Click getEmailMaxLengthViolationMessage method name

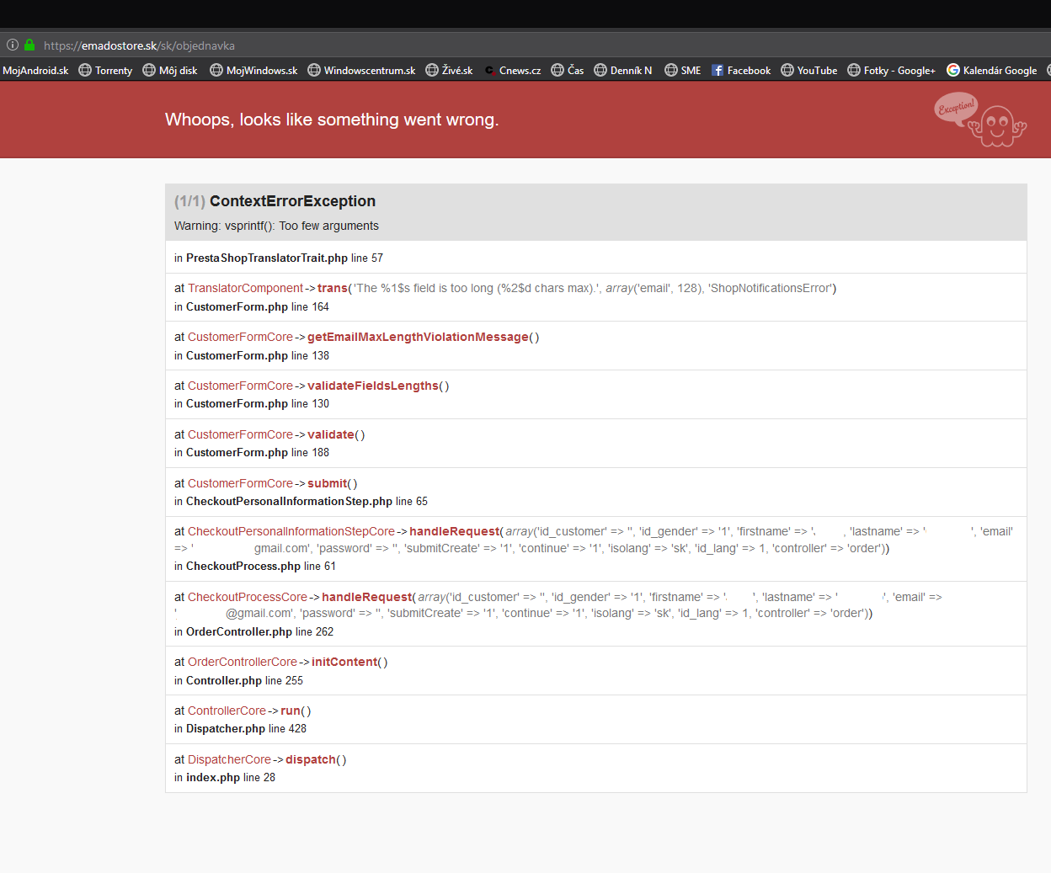(418, 337)
